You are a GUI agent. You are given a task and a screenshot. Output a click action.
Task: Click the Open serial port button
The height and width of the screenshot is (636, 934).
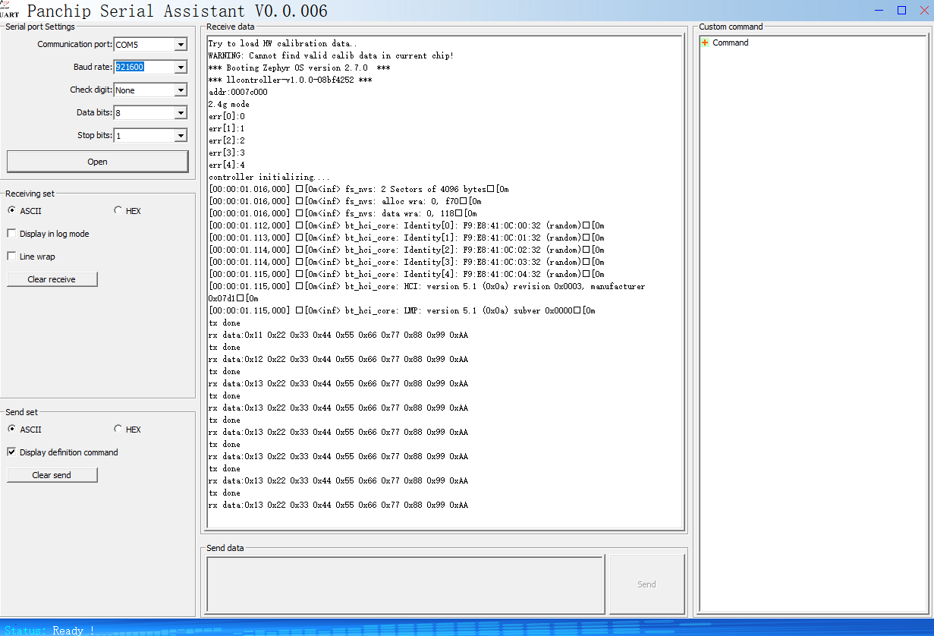coord(97,162)
